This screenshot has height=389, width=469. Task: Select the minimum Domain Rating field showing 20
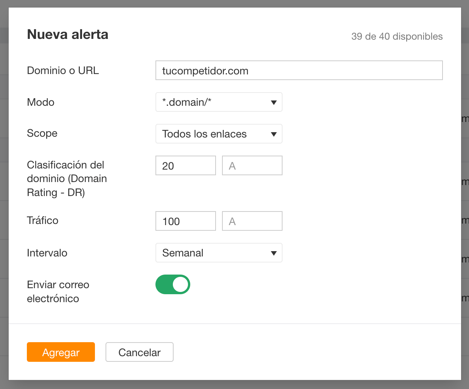[185, 165]
